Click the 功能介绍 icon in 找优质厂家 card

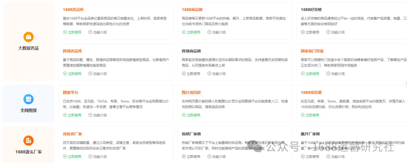(90, 157)
